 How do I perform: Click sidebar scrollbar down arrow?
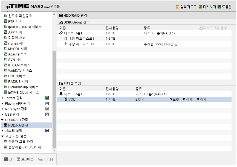point(54,151)
